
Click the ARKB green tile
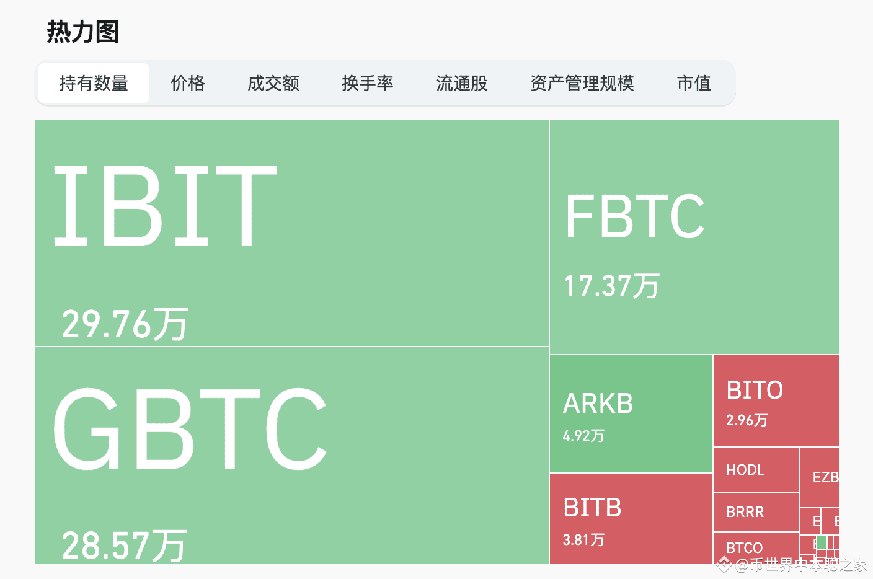[631, 413]
